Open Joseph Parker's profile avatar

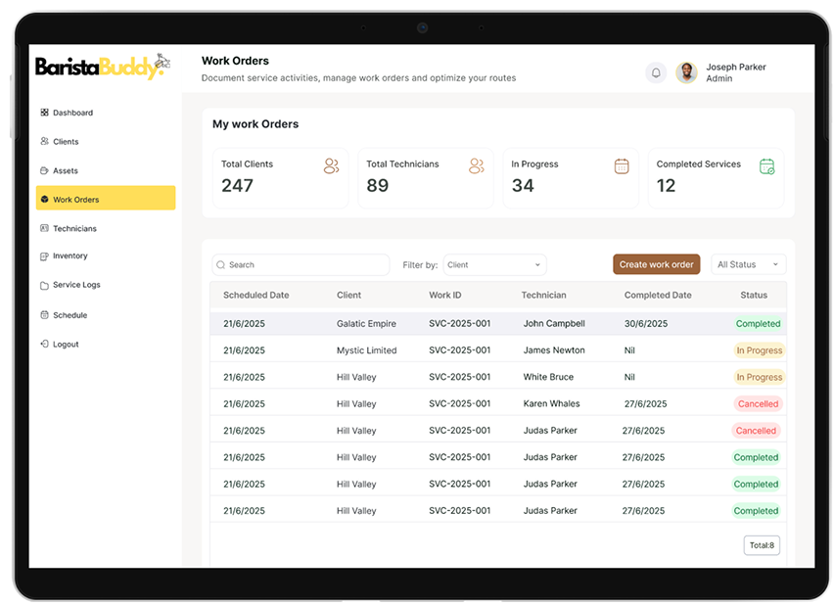click(x=687, y=72)
